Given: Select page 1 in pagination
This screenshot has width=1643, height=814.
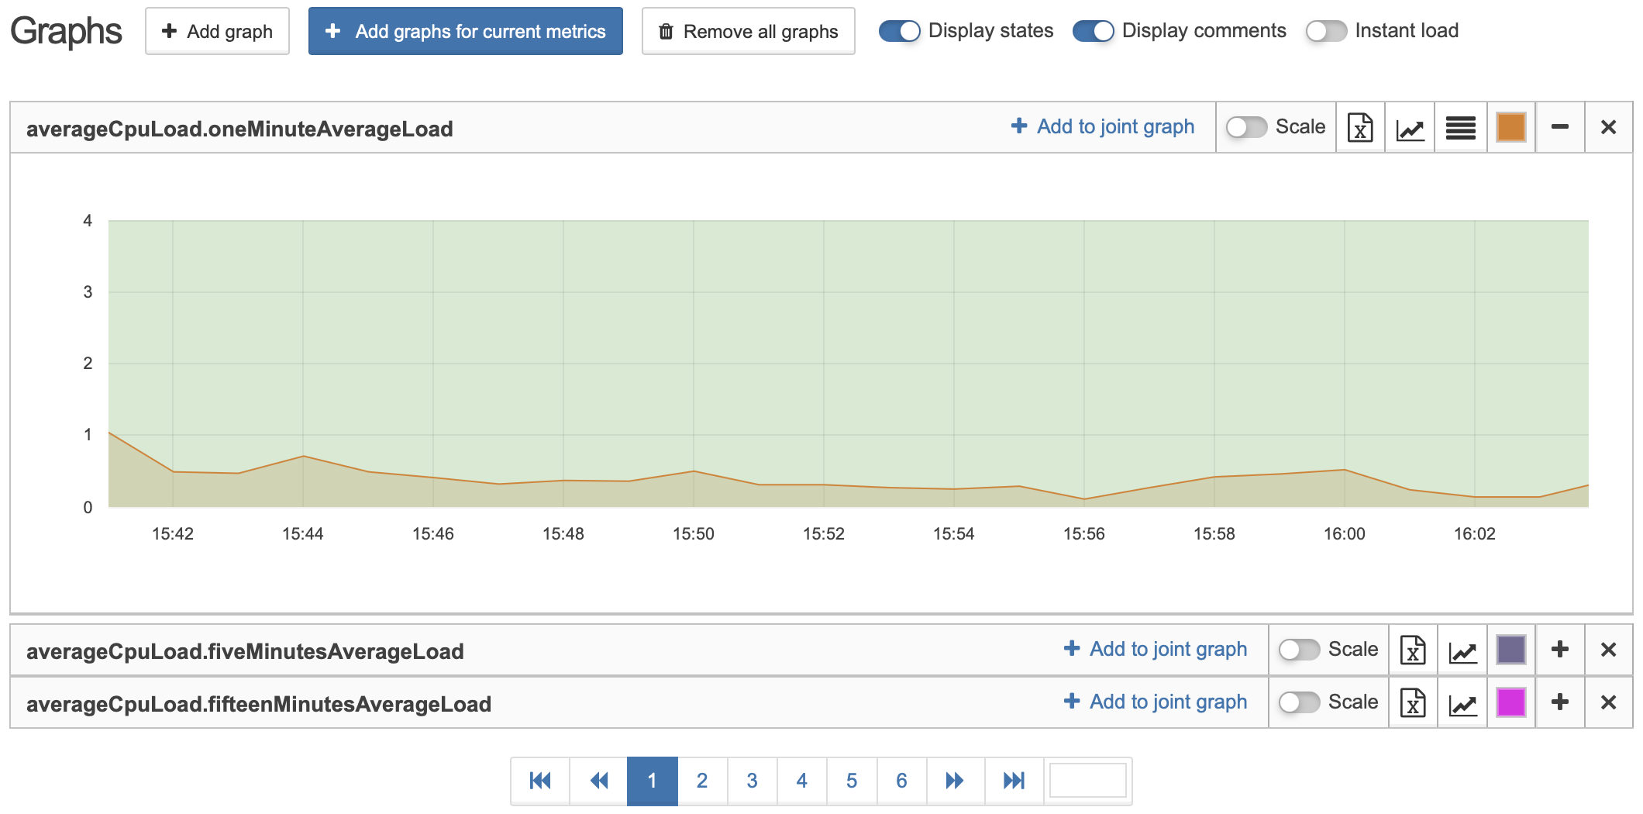Looking at the screenshot, I should click(653, 781).
